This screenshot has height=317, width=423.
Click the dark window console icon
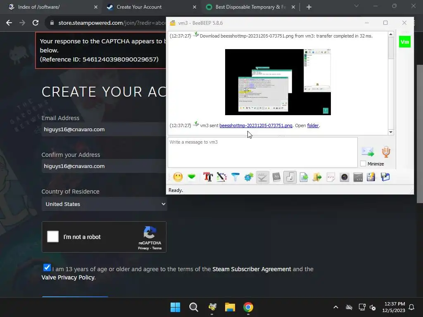tap(358, 177)
